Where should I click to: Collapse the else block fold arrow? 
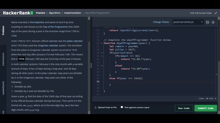(x=102, y=66)
